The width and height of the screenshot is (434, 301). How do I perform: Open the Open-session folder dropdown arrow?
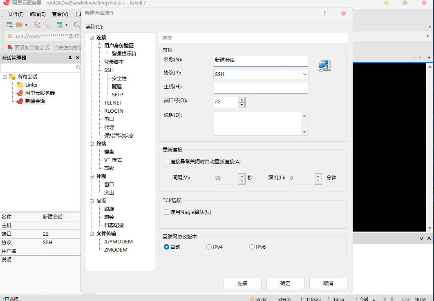click(x=26, y=25)
